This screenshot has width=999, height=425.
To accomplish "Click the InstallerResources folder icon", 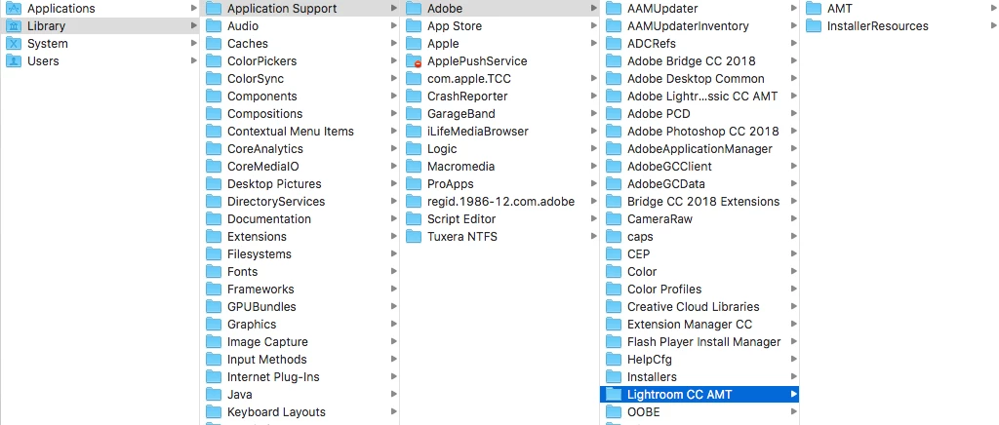I will point(815,26).
